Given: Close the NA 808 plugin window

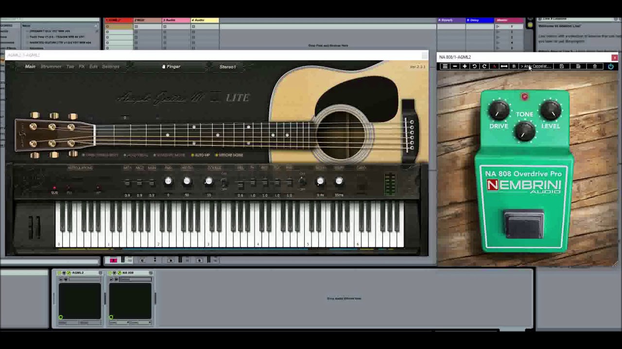Looking at the screenshot, I should click(614, 58).
